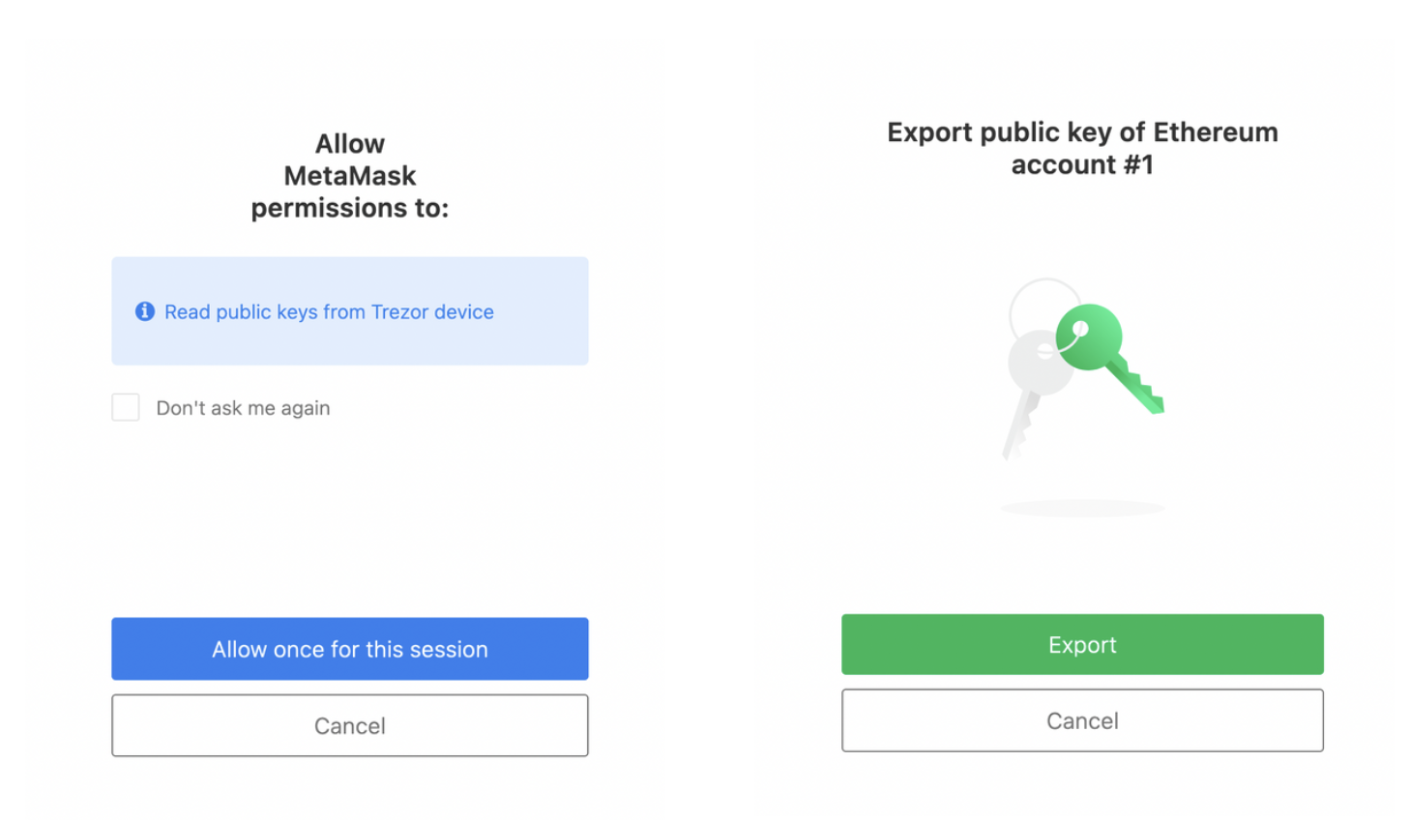The width and height of the screenshot is (1410, 820).
Task: Click the gray key's lower blade
Action: click(x=1019, y=426)
